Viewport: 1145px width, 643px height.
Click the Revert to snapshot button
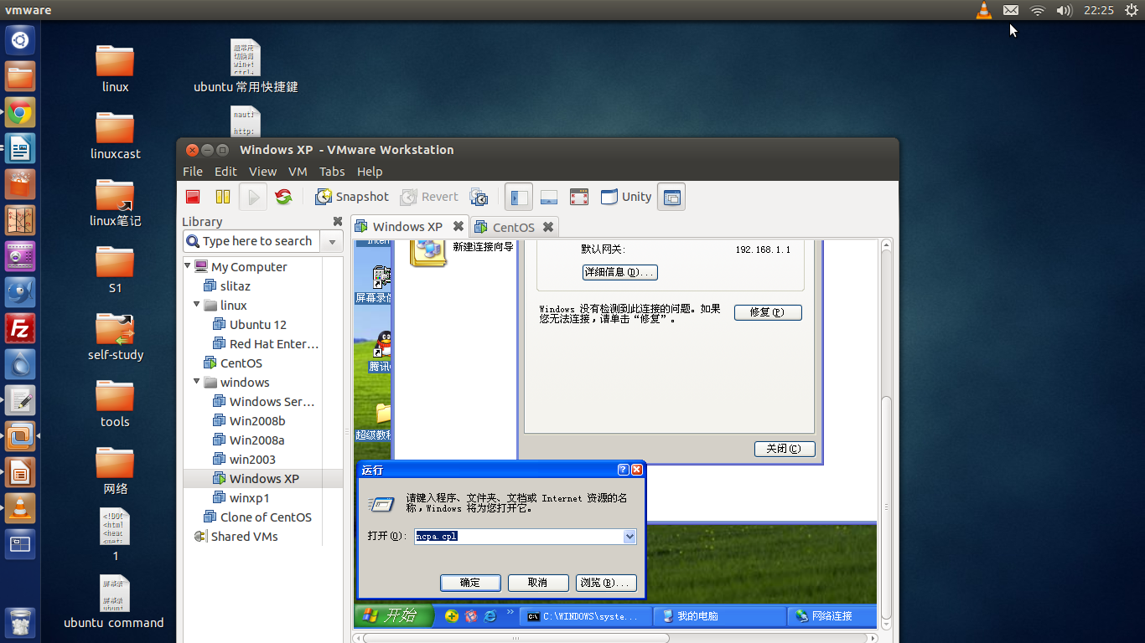click(429, 197)
